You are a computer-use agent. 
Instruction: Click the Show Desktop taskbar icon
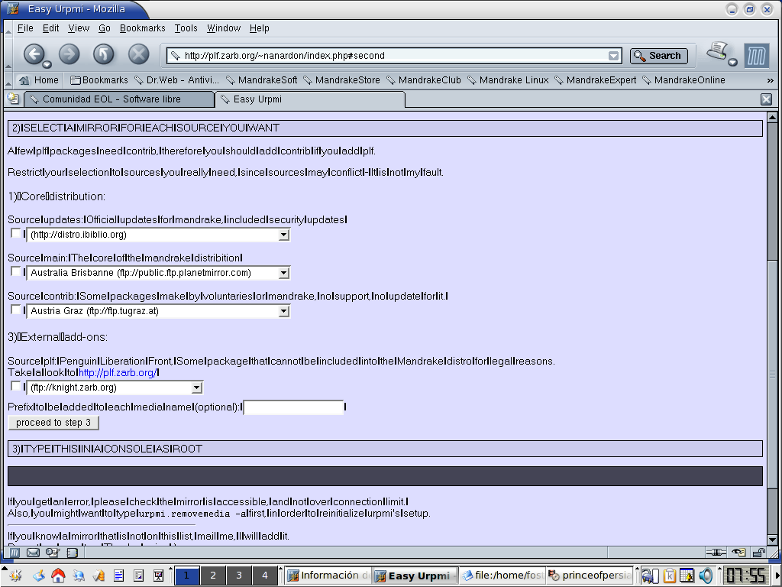(38, 576)
